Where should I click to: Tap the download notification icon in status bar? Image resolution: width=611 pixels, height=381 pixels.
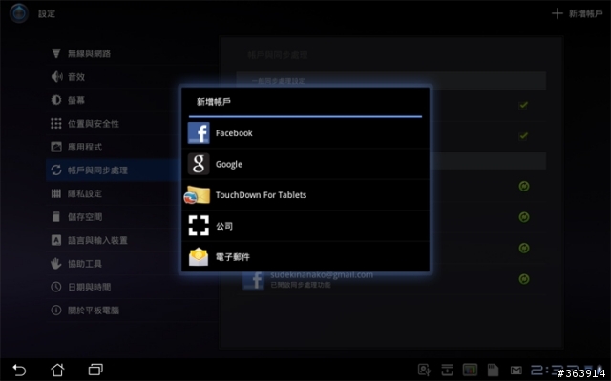click(447, 371)
